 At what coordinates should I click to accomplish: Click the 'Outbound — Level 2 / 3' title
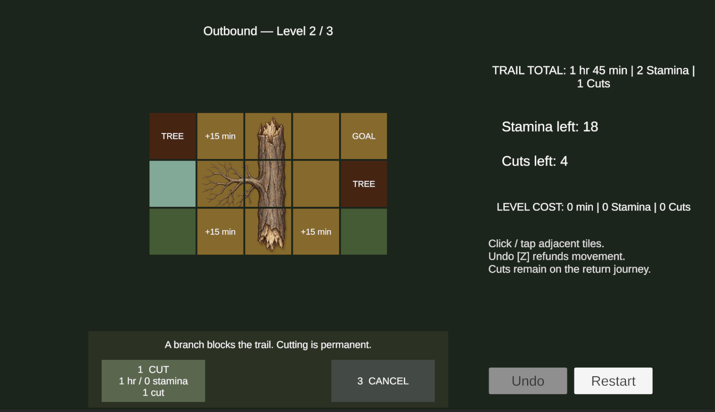(x=268, y=31)
